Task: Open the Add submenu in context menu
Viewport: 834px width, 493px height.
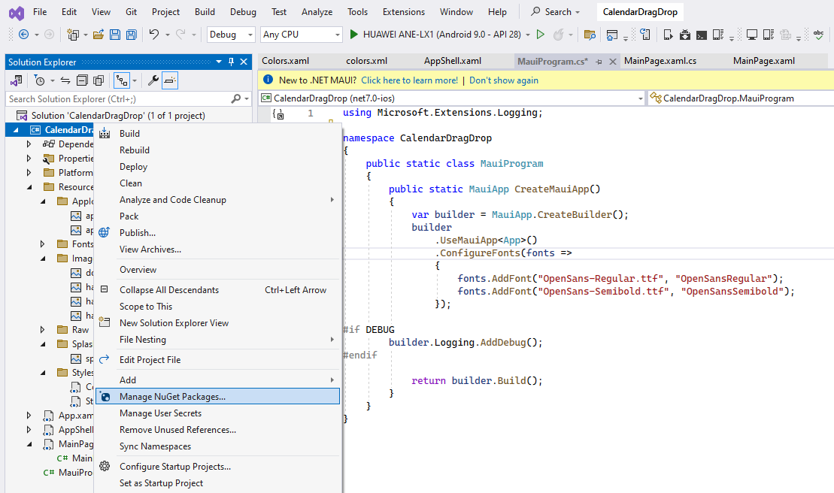Action: pos(217,380)
